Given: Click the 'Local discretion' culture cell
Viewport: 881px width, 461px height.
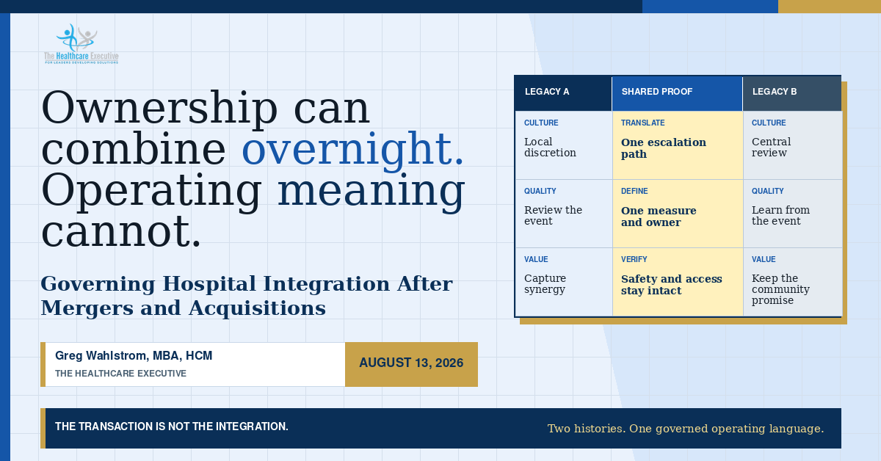Looking at the screenshot, I should [564, 145].
